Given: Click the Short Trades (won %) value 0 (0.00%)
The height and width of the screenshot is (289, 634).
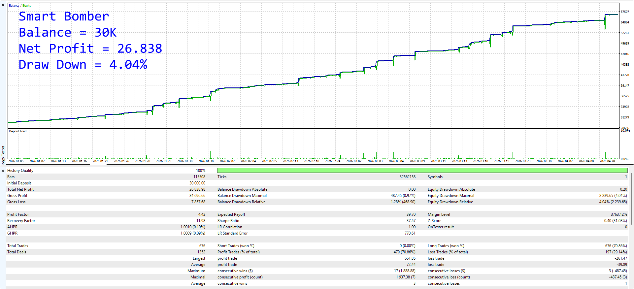Looking at the screenshot, I should (407, 246).
